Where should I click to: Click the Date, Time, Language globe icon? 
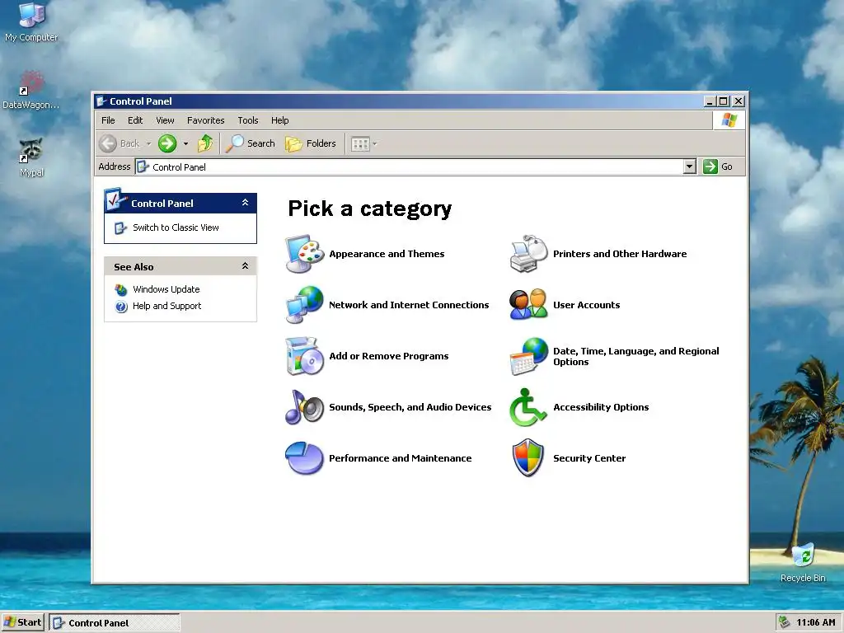tap(528, 356)
